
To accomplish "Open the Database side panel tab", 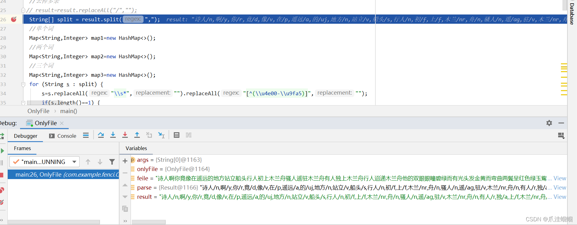I will click(572, 14).
